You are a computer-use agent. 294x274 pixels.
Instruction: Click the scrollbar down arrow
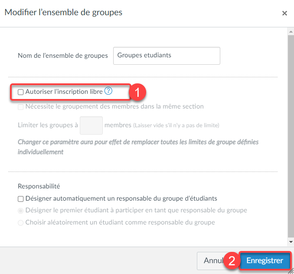(x=291, y=242)
